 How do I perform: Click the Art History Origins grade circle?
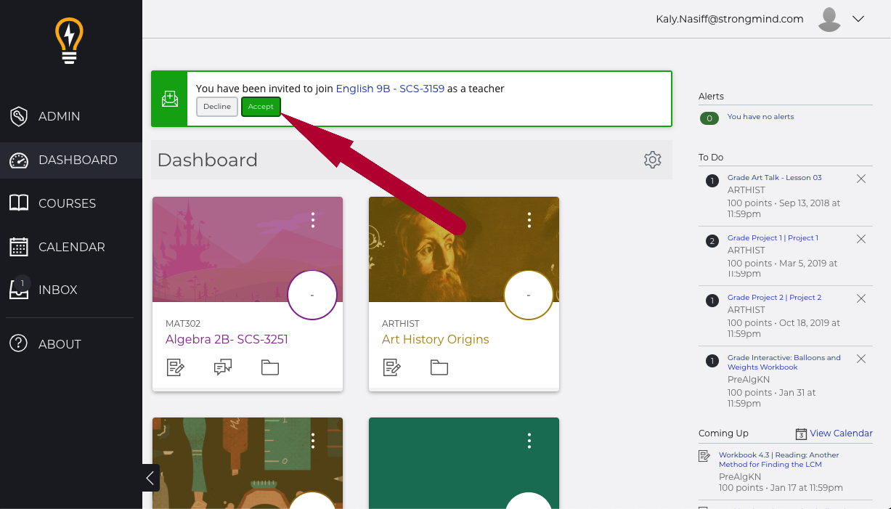pyautogui.click(x=529, y=295)
